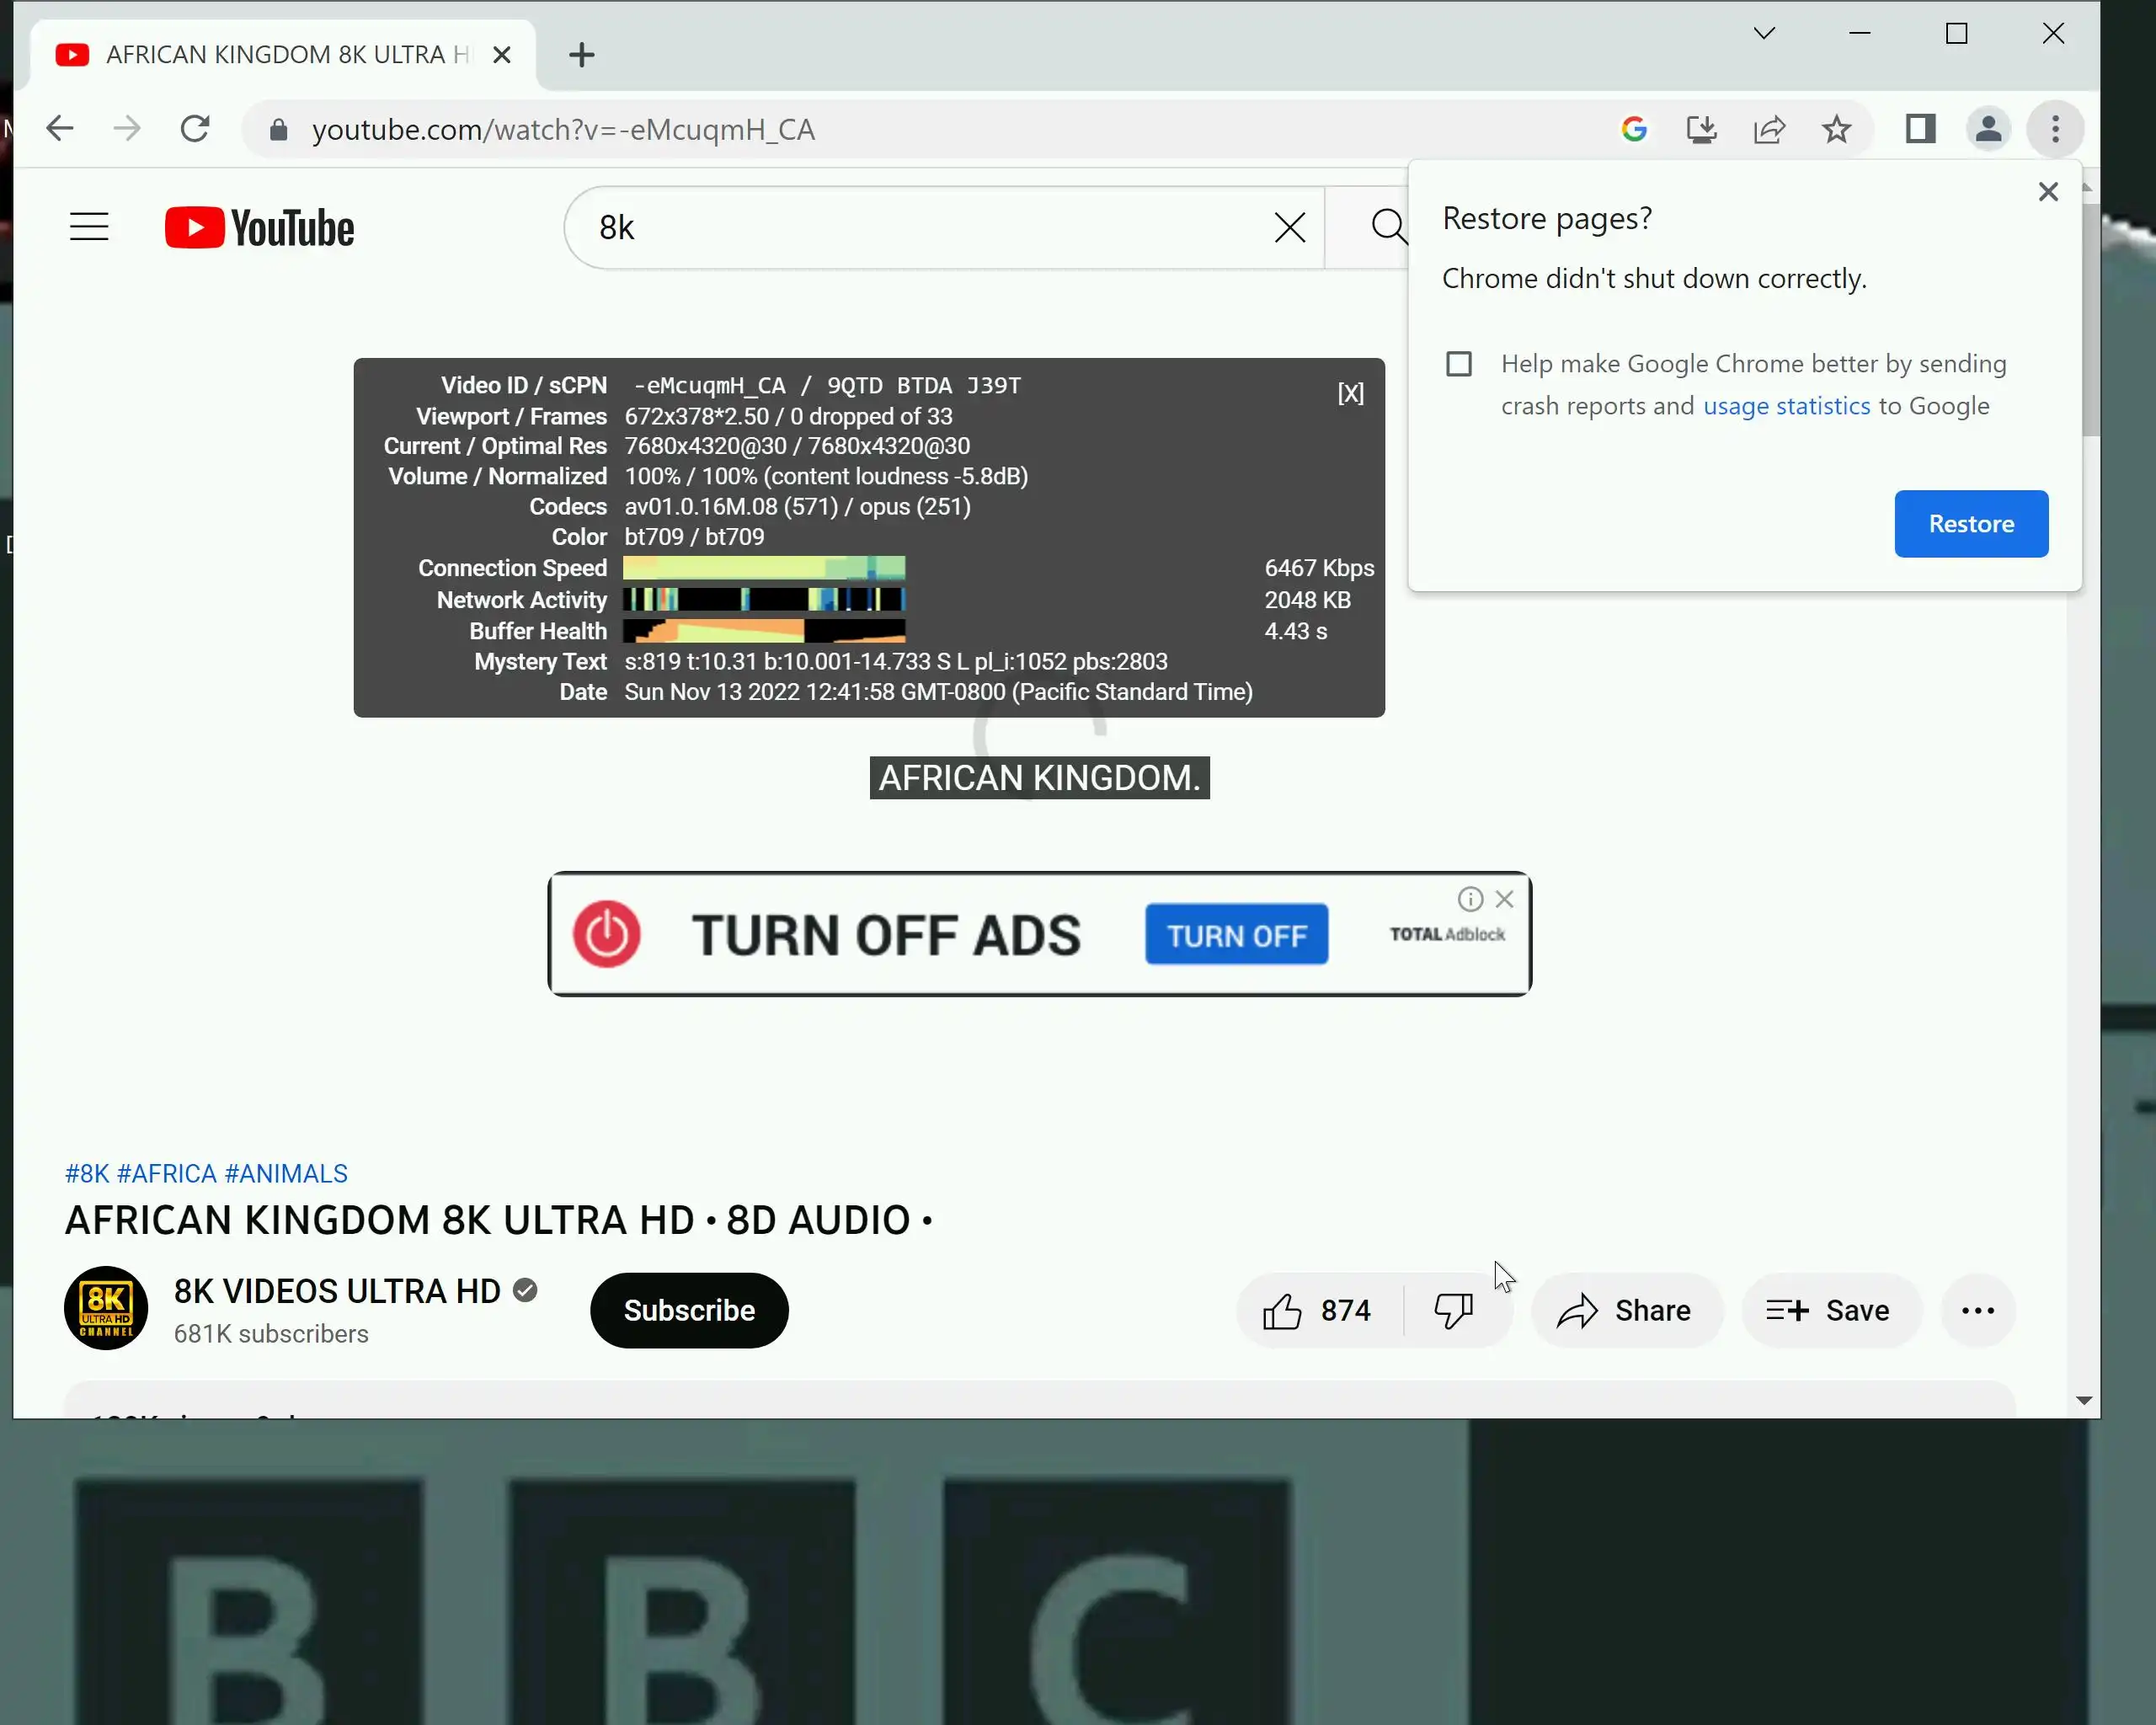Click the search magnifier button
This screenshot has height=1725, width=2156.
[x=1387, y=227]
